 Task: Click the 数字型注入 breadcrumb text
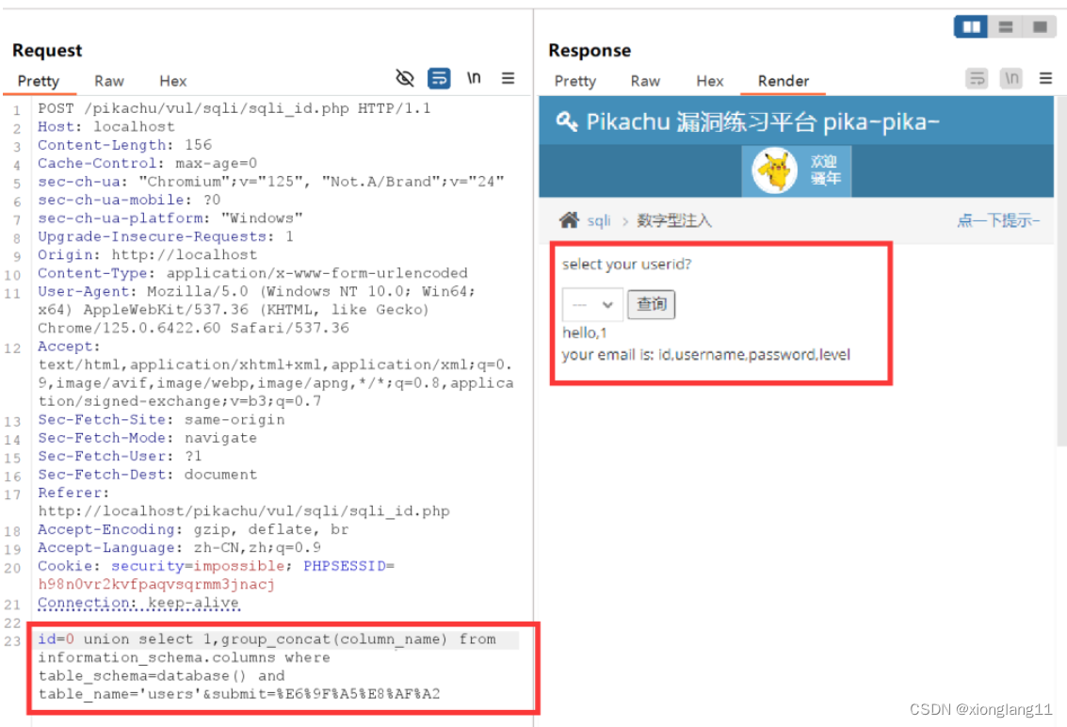tap(673, 220)
